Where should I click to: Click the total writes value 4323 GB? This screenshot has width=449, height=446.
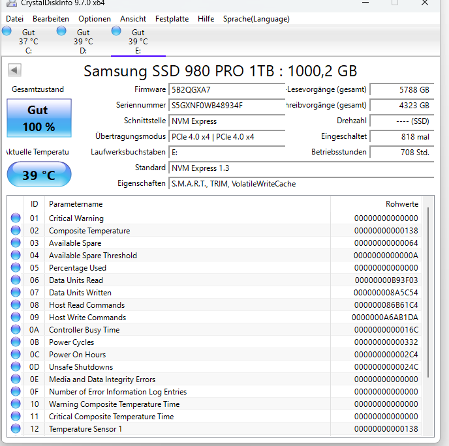point(402,105)
